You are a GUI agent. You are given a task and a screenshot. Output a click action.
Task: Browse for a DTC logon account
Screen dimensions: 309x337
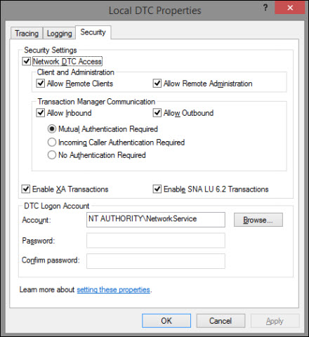pyautogui.click(x=258, y=220)
